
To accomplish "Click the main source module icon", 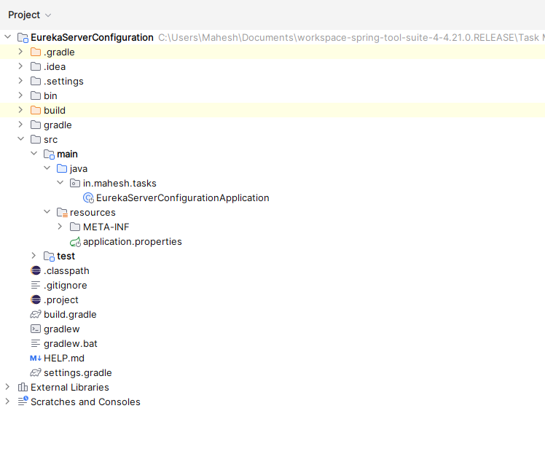I will coord(49,154).
